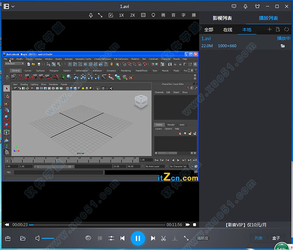Switch to the 播放列表 tab
Image resolution: width=293 pixels, height=250 pixels.
(x=268, y=18)
